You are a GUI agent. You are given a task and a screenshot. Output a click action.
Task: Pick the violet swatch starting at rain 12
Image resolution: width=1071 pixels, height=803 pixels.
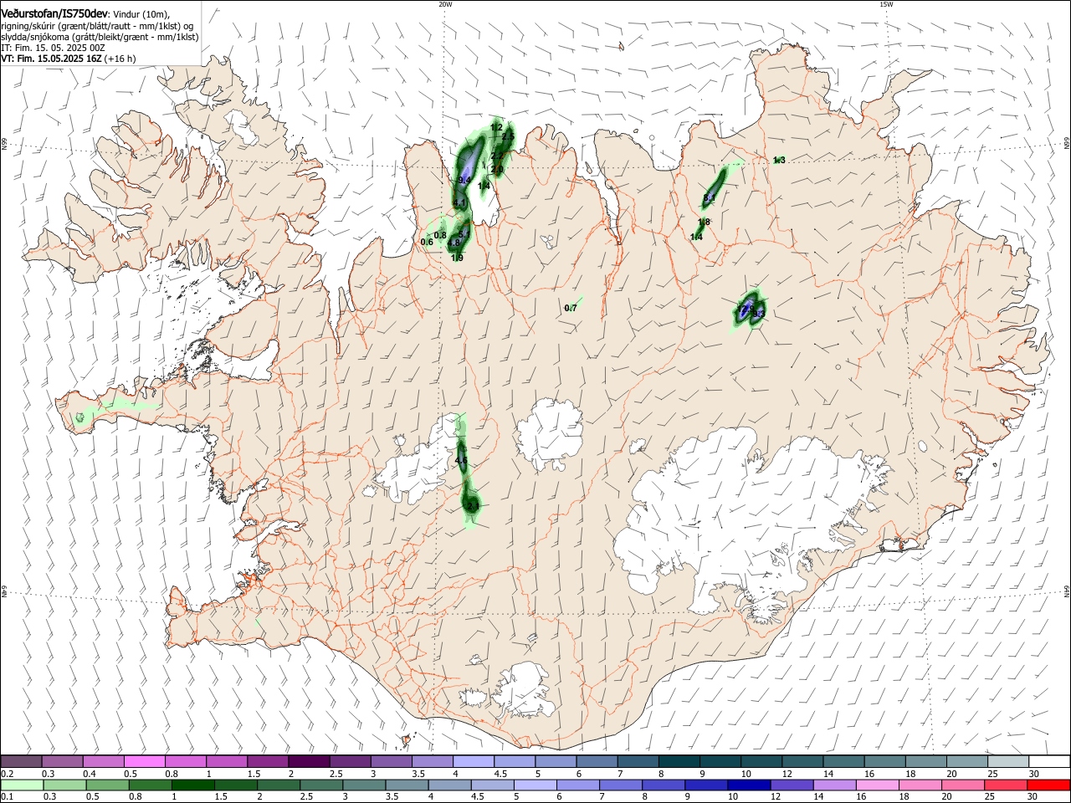click(x=792, y=785)
